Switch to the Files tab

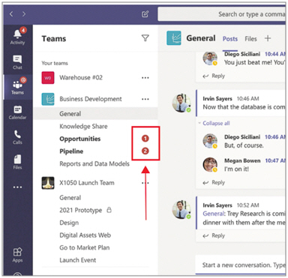click(250, 39)
